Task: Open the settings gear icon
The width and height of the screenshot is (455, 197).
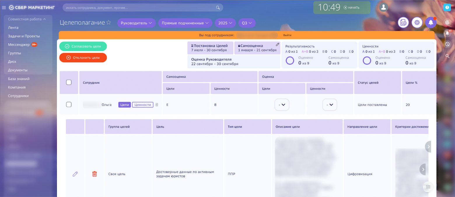Action: click(417, 22)
